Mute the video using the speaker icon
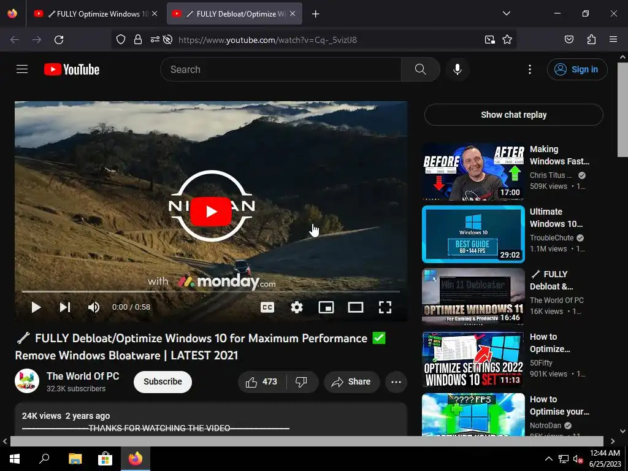The height and width of the screenshot is (471, 628). coord(94,307)
